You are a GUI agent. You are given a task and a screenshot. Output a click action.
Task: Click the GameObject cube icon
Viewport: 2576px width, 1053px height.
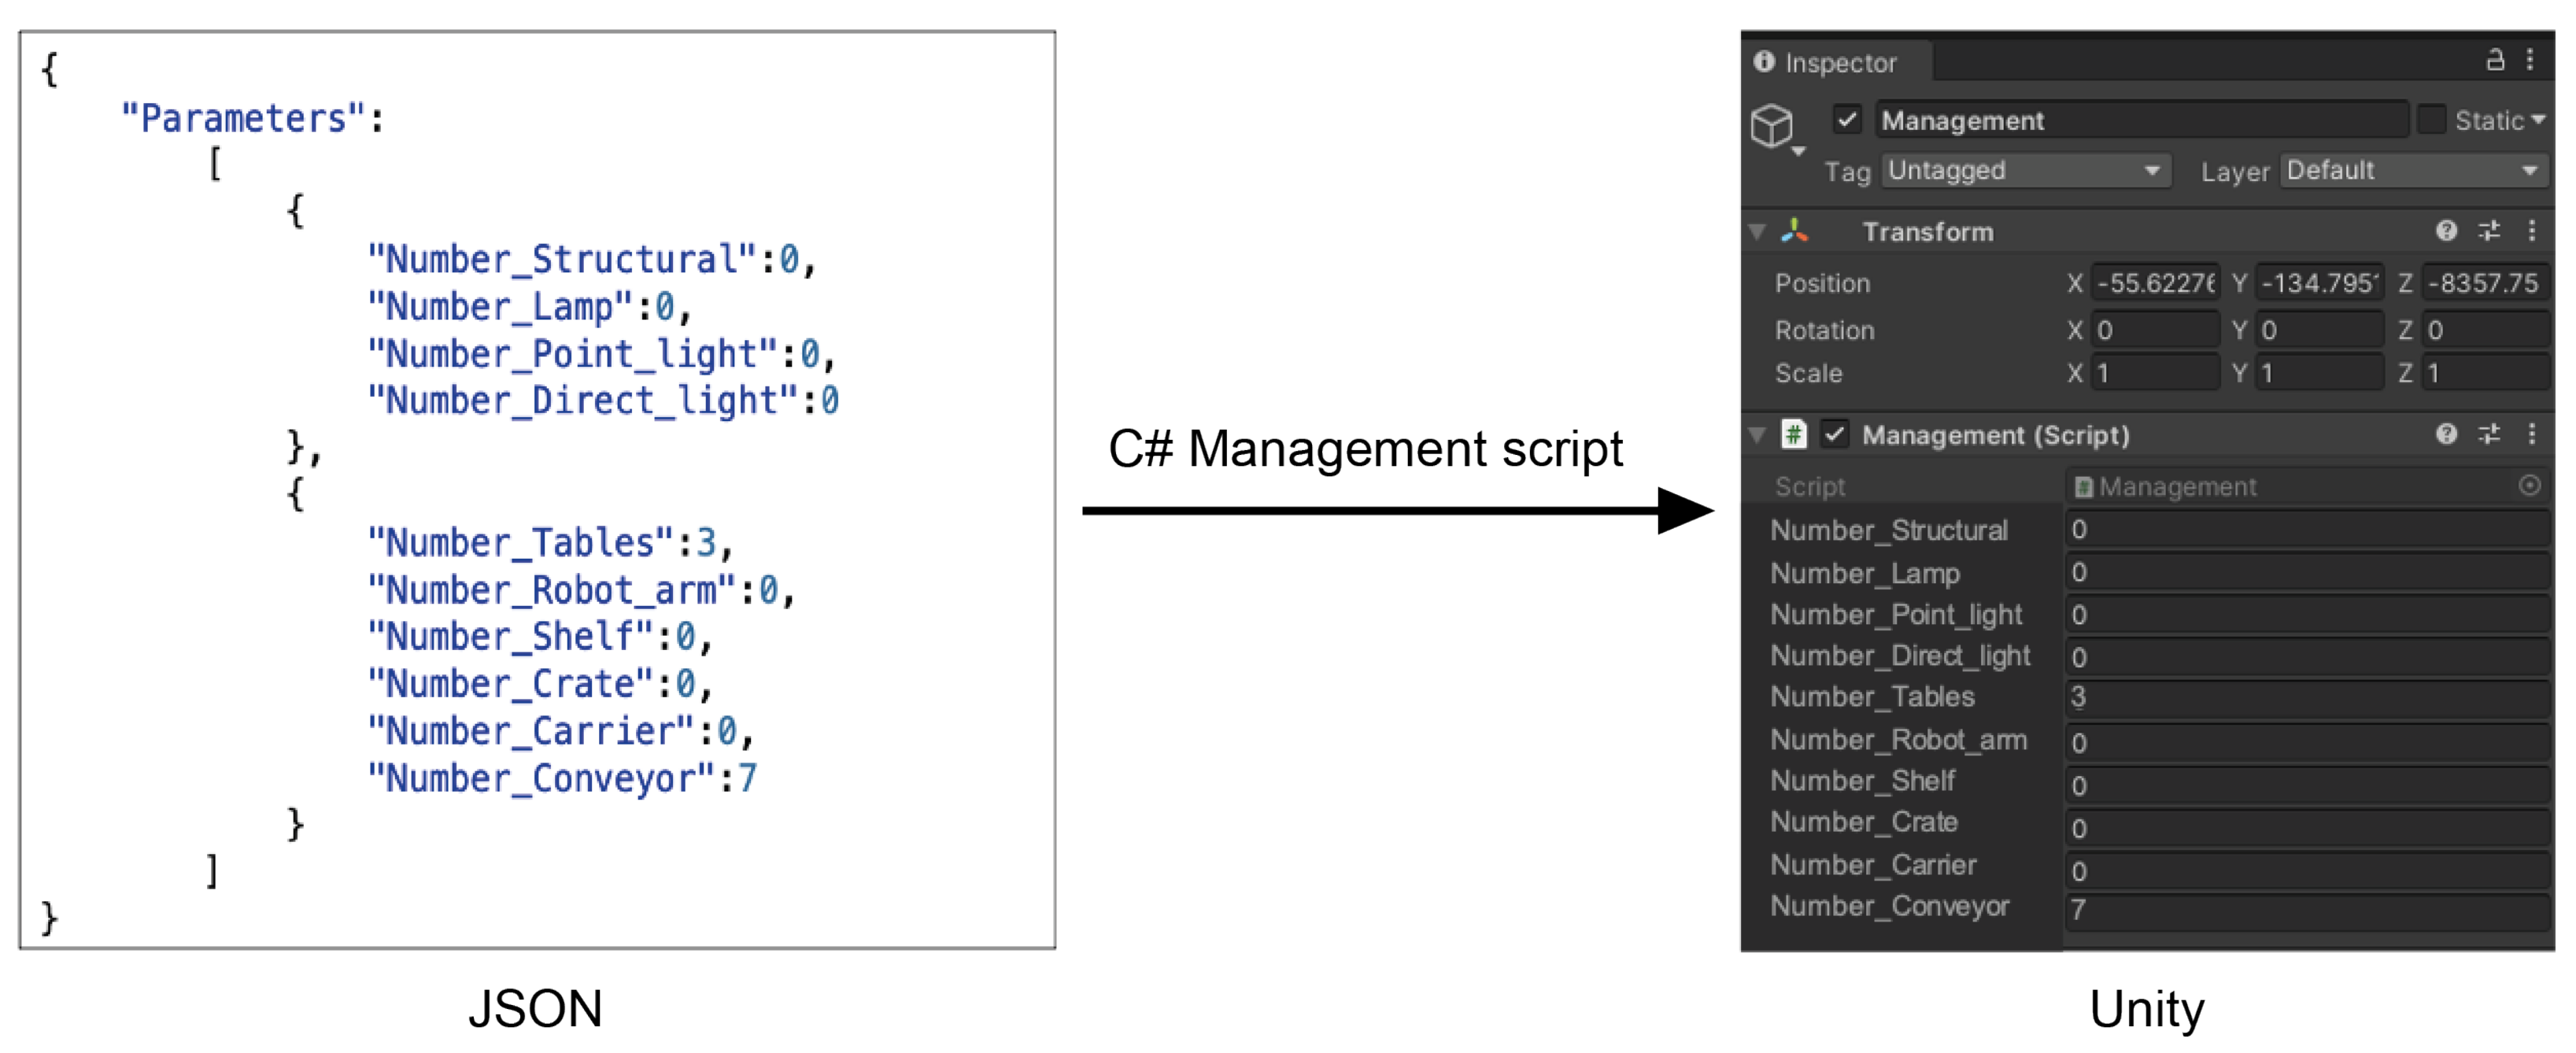[1772, 126]
